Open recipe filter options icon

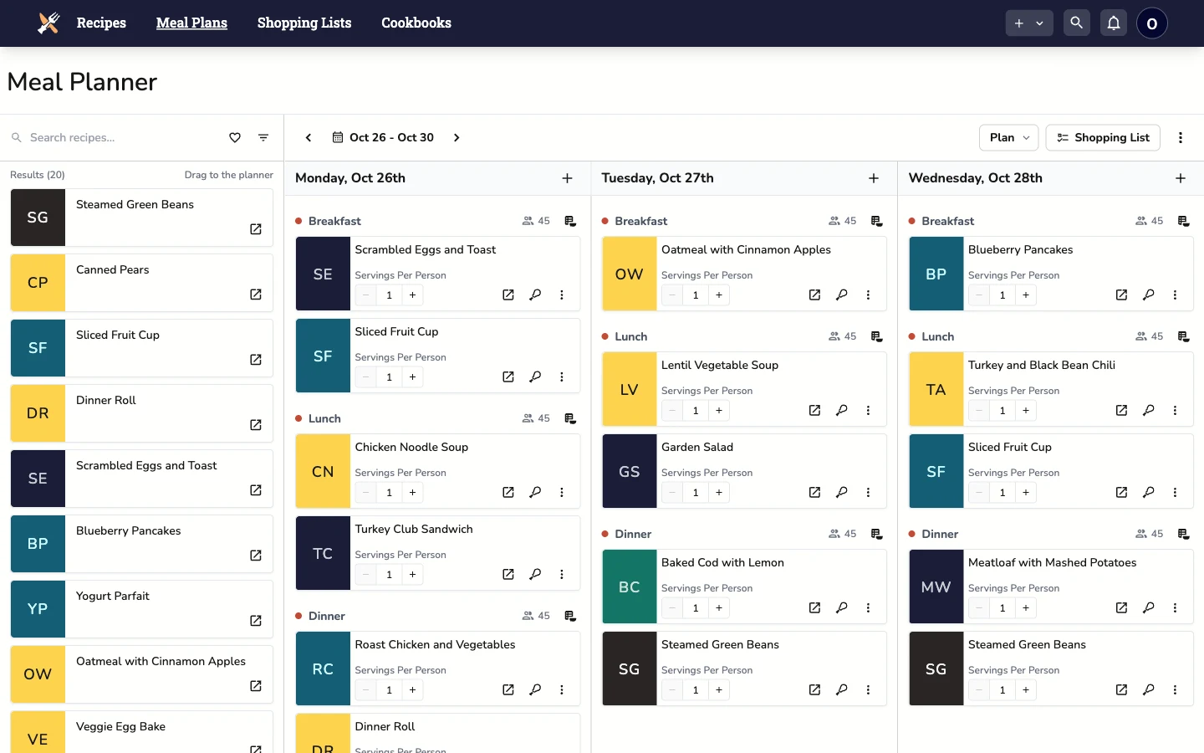point(263,137)
